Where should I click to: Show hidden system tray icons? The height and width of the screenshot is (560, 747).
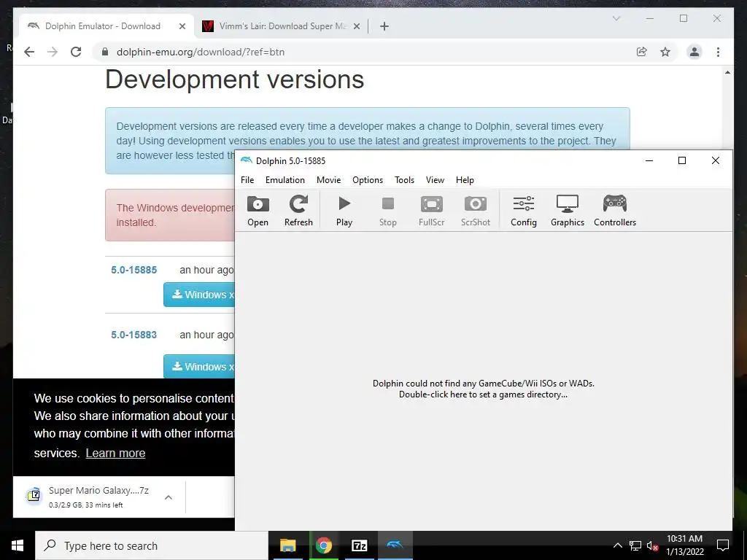click(x=617, y=545)
